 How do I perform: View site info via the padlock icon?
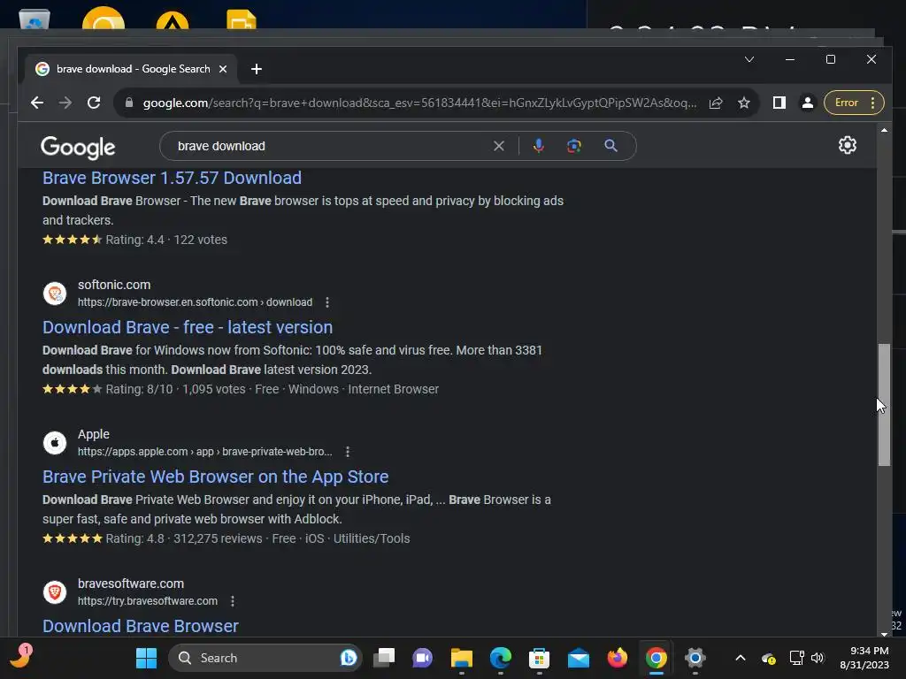(x=129, y=103)
